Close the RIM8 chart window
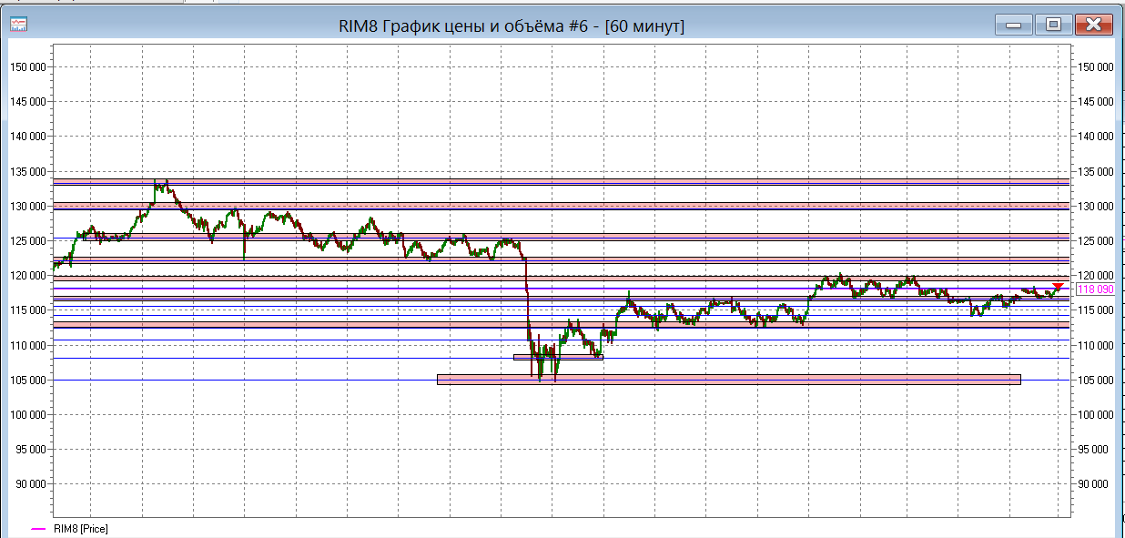This screenshot has width=1125, height=538. pyautogui.click(x=1094, y=25)
